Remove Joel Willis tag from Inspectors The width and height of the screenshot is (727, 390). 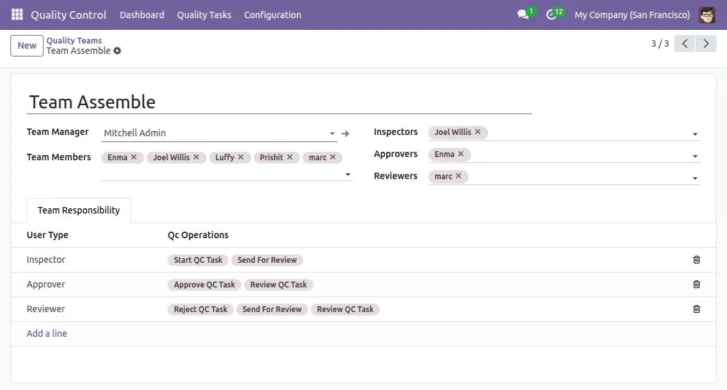(x=478, y=132)
